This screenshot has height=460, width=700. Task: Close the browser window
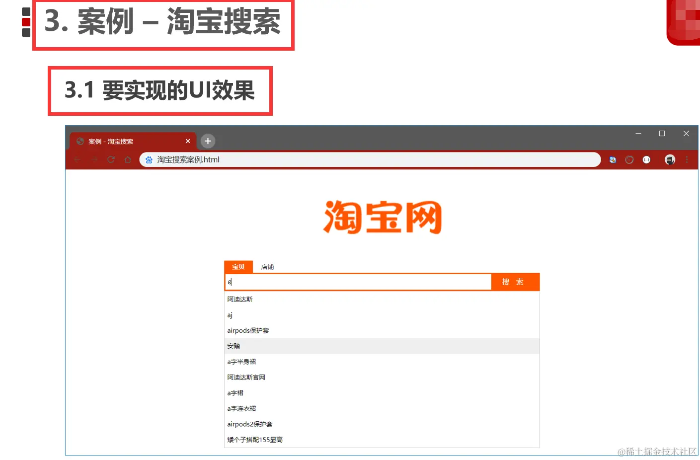(686, 133)
